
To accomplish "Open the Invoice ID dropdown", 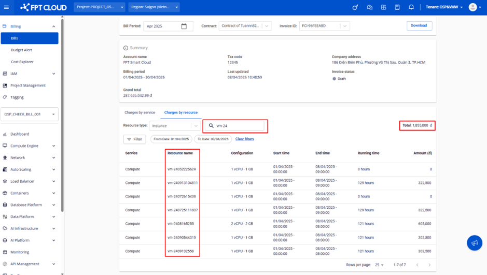I will coord(344,26).
